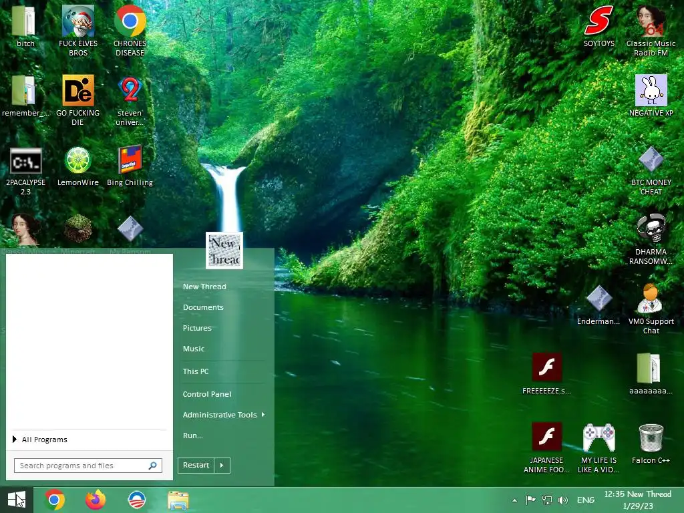Open the DHARMA RANSOMW... skull icon
Viewport: 684px width, 513px height.
[651, 239]
